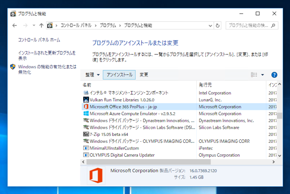This screenshot has width=290, height=194.
Task: Open the 整理 dropdown menu
Action: pos(92,75)
